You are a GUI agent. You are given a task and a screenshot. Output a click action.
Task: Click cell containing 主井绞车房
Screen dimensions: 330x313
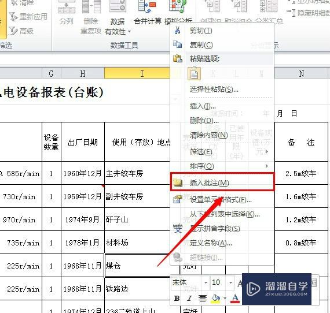pyautogui.click(x=137, y=173)
